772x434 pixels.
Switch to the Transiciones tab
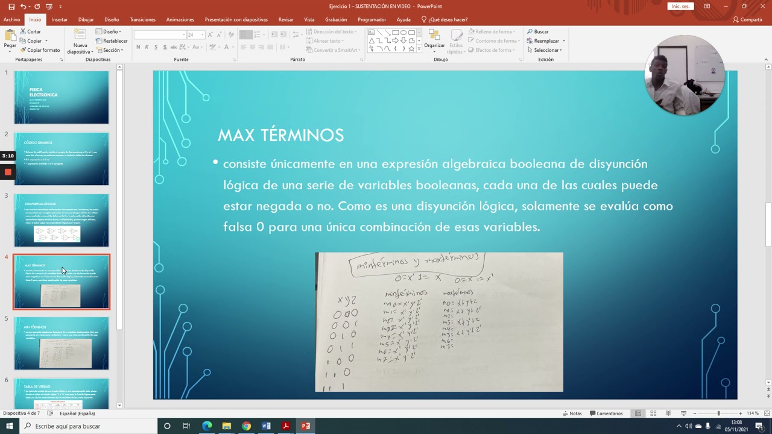143,19
